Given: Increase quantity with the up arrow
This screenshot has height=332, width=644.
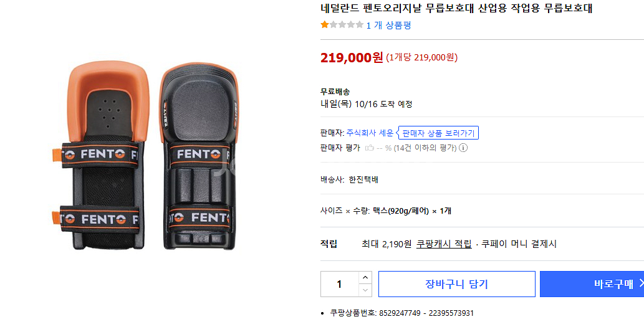Looking at the screenshot, I should (365, 277).
